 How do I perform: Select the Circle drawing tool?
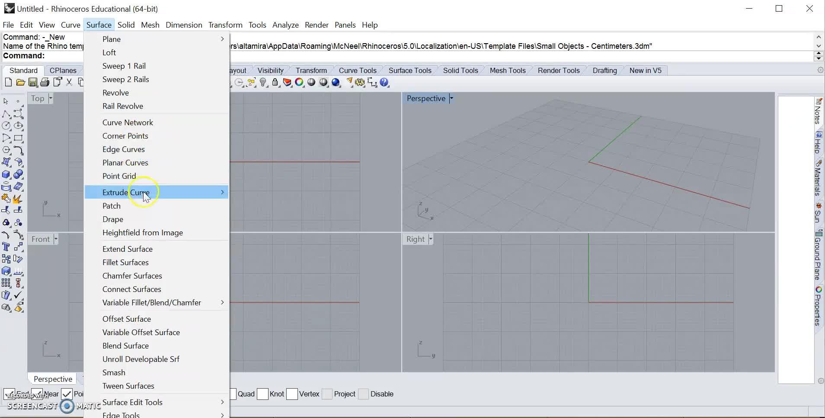click(x=6, y=126)
